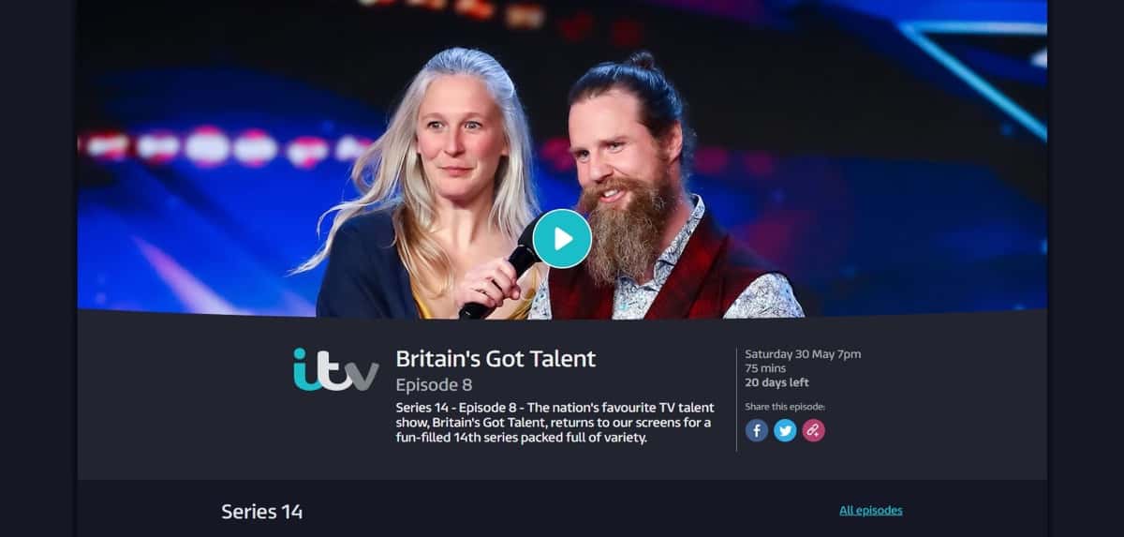1124x537 pixels.
Task: Share this episode on Twitter
Action: click(x=785, y=430)
